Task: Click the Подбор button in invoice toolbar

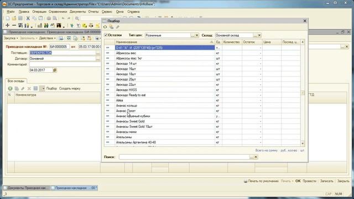Action: 51,88
